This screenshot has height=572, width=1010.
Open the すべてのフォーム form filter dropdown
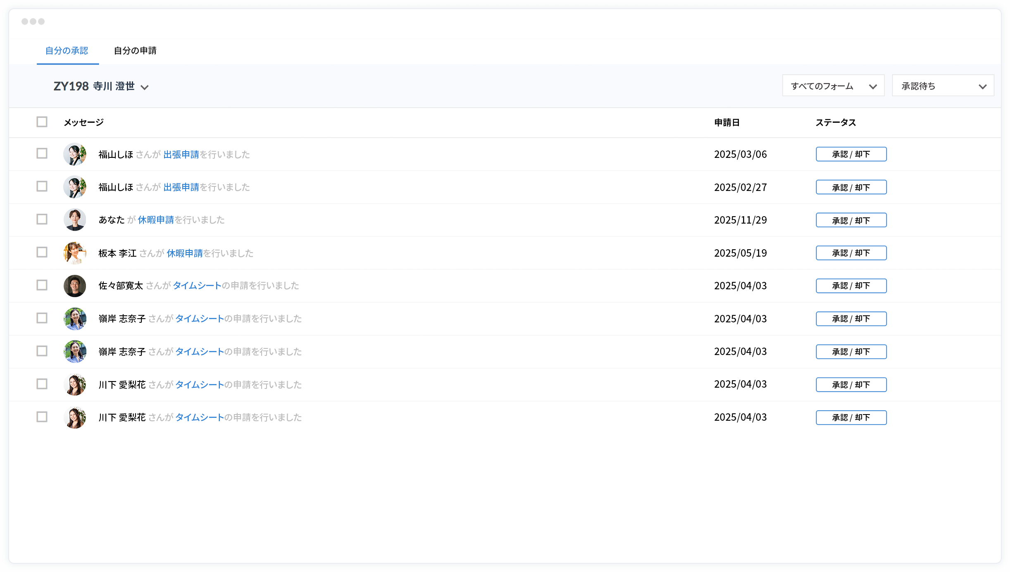(833, 86)
